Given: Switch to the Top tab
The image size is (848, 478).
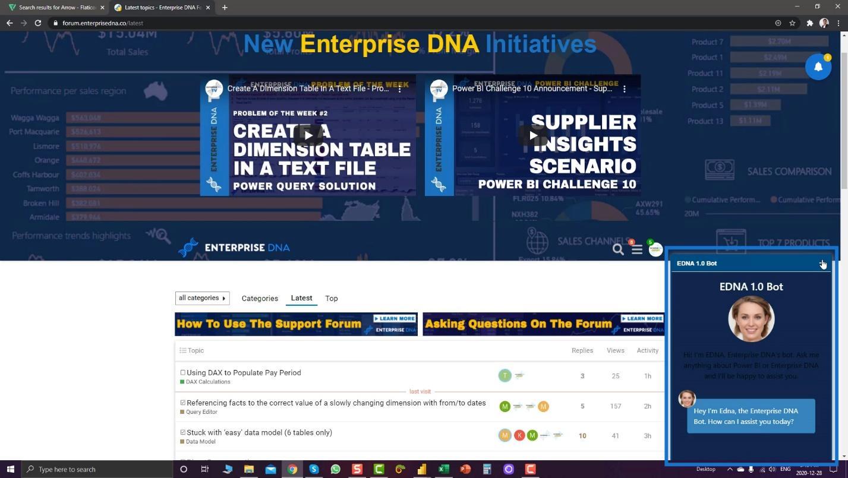Looking at the screenshot, I should click(x=332, y=298).
